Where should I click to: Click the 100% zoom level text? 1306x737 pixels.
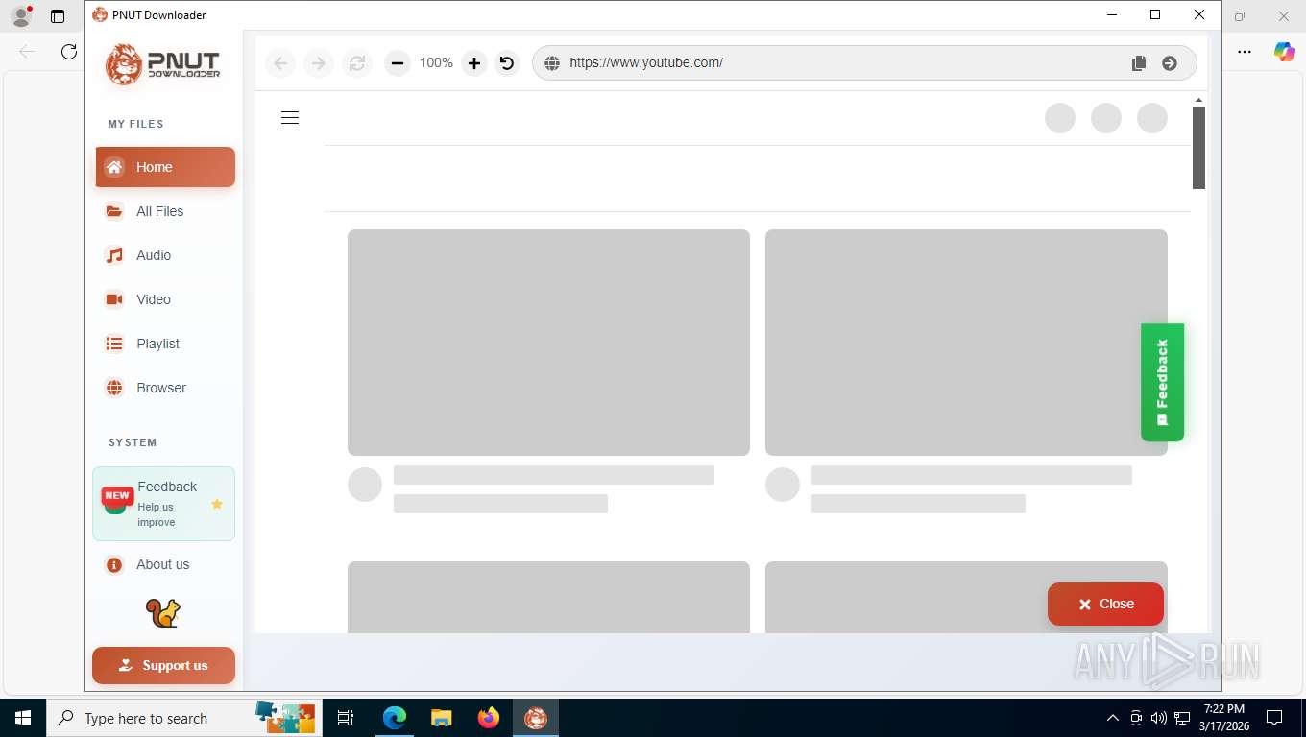[x=436, y=62]
